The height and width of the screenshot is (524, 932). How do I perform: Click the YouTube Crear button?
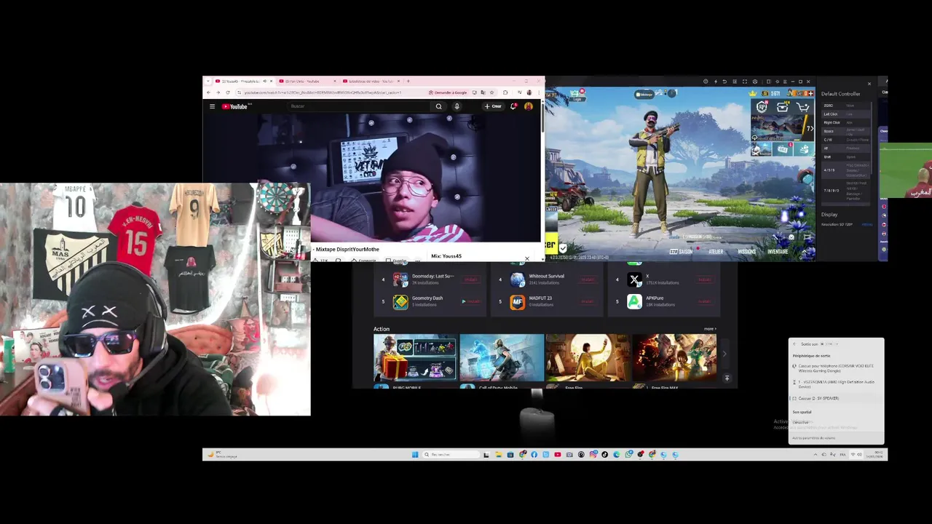[494, 106]
